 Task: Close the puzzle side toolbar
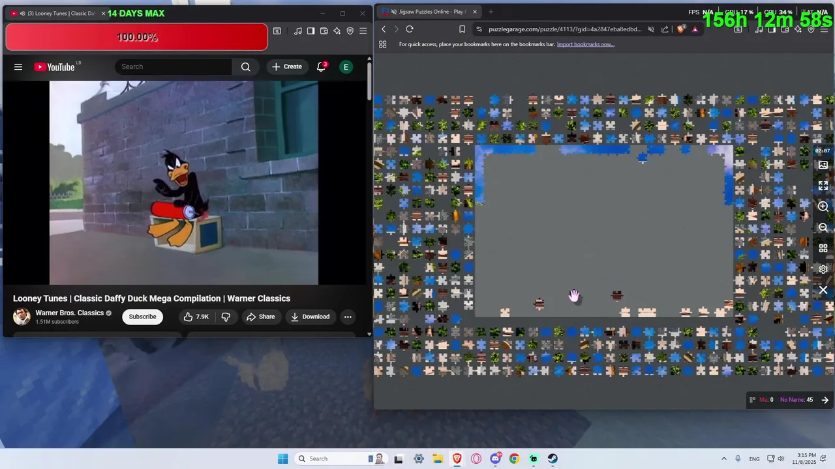tap(823, 290)
